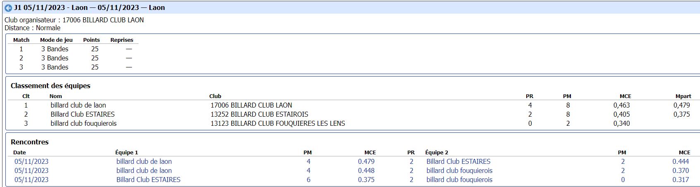Click MCE value 0.479 in Rencontres
This screenshot has height=187, width=700.
point(366,162)
